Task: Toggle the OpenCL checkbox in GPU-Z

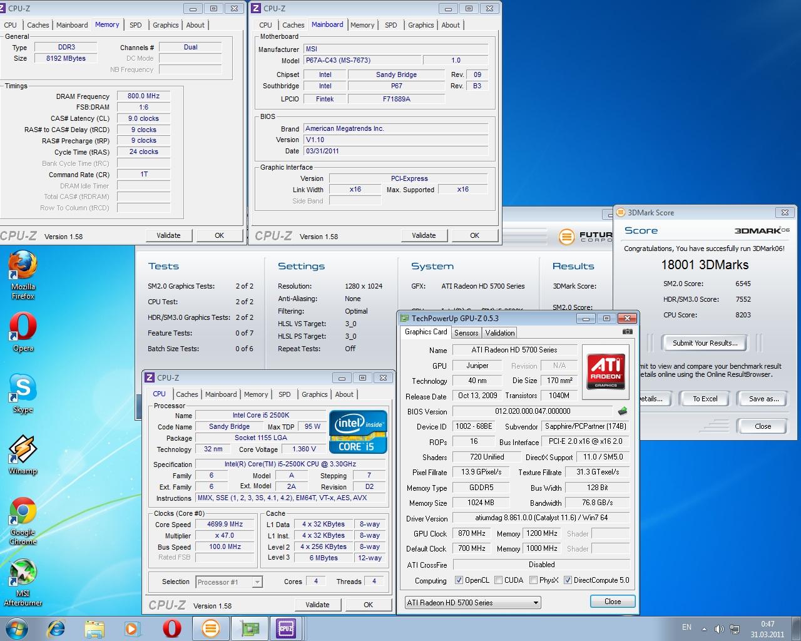Action: (459, 580)
